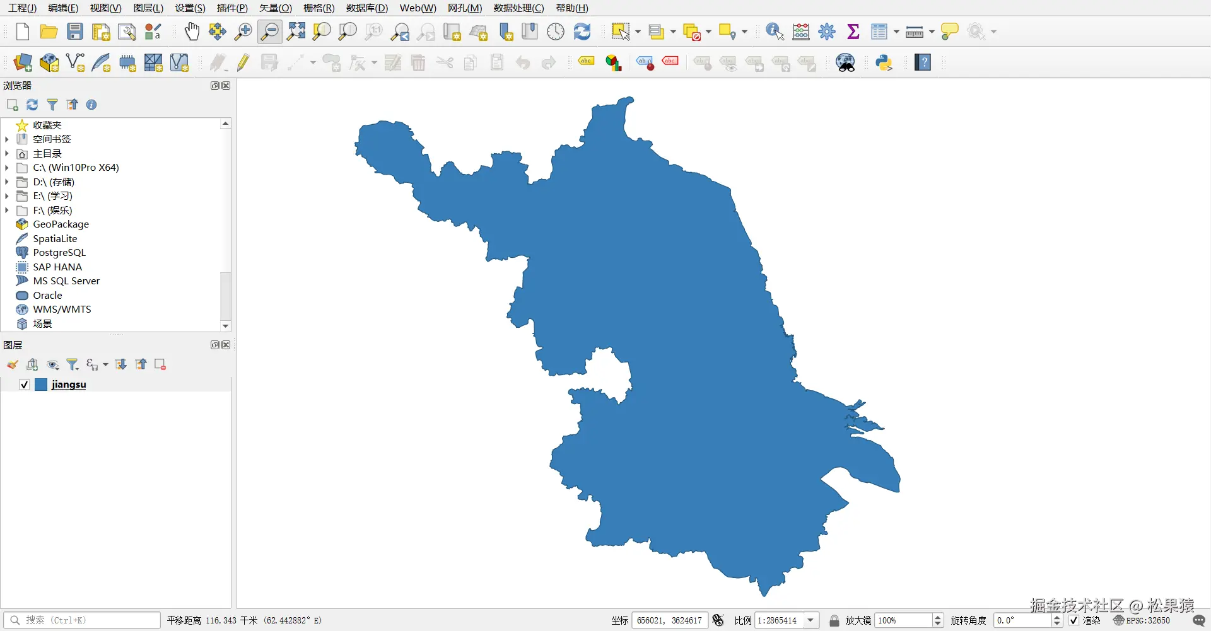This screenshot has width=1211, height=631.
Task: Open the Python console icon
Action: tap(884, 62)
